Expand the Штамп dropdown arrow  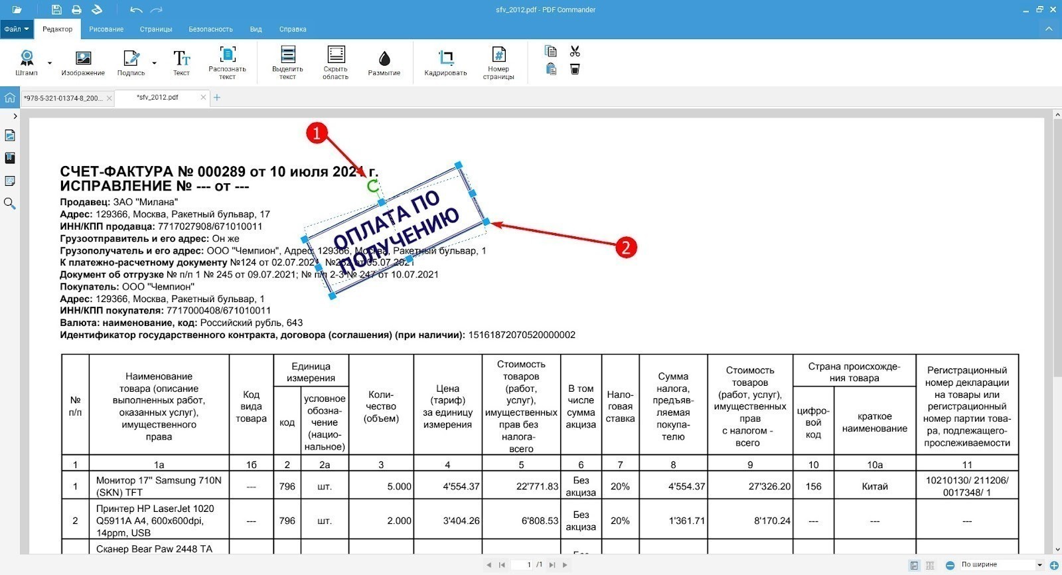48,63
